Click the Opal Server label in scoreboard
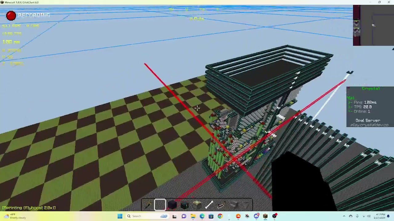Viewport: 394px width, 221px height. (368, 120)
